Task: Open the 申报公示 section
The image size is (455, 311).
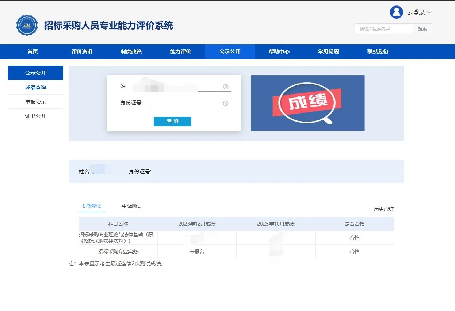Action: tap(35, 101)
